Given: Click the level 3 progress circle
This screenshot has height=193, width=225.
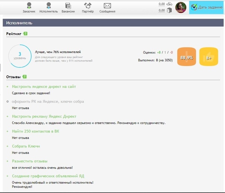Looking at the screenshot, I should pos(20,56).
